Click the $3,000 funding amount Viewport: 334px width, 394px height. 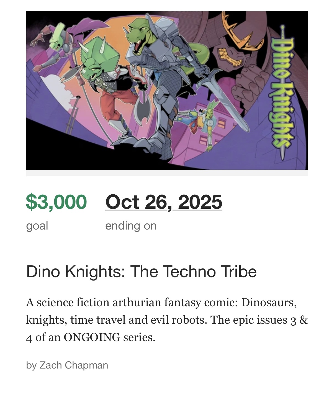(56, 202)
